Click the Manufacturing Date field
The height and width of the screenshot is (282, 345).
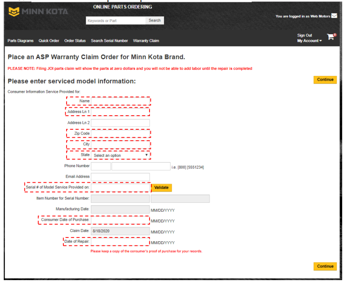[x=120, y=209]
